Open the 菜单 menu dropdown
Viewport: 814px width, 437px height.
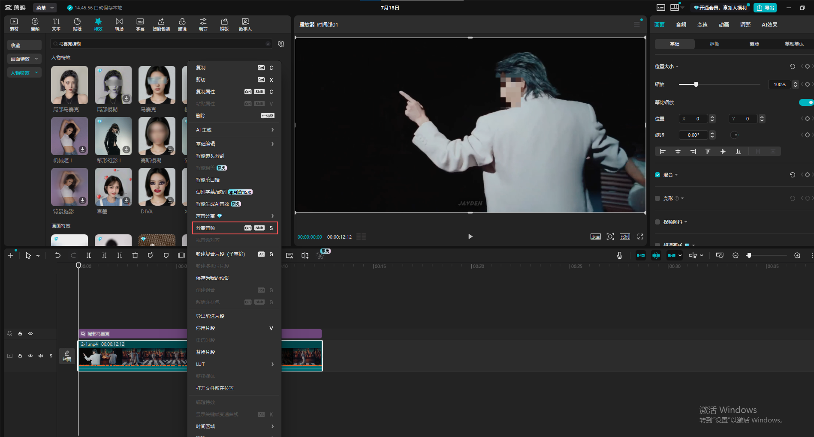click(x=45, y=8)
